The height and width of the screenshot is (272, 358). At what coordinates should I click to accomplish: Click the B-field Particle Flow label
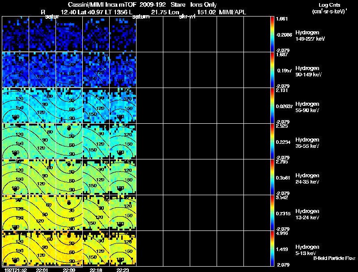(334, 258)
